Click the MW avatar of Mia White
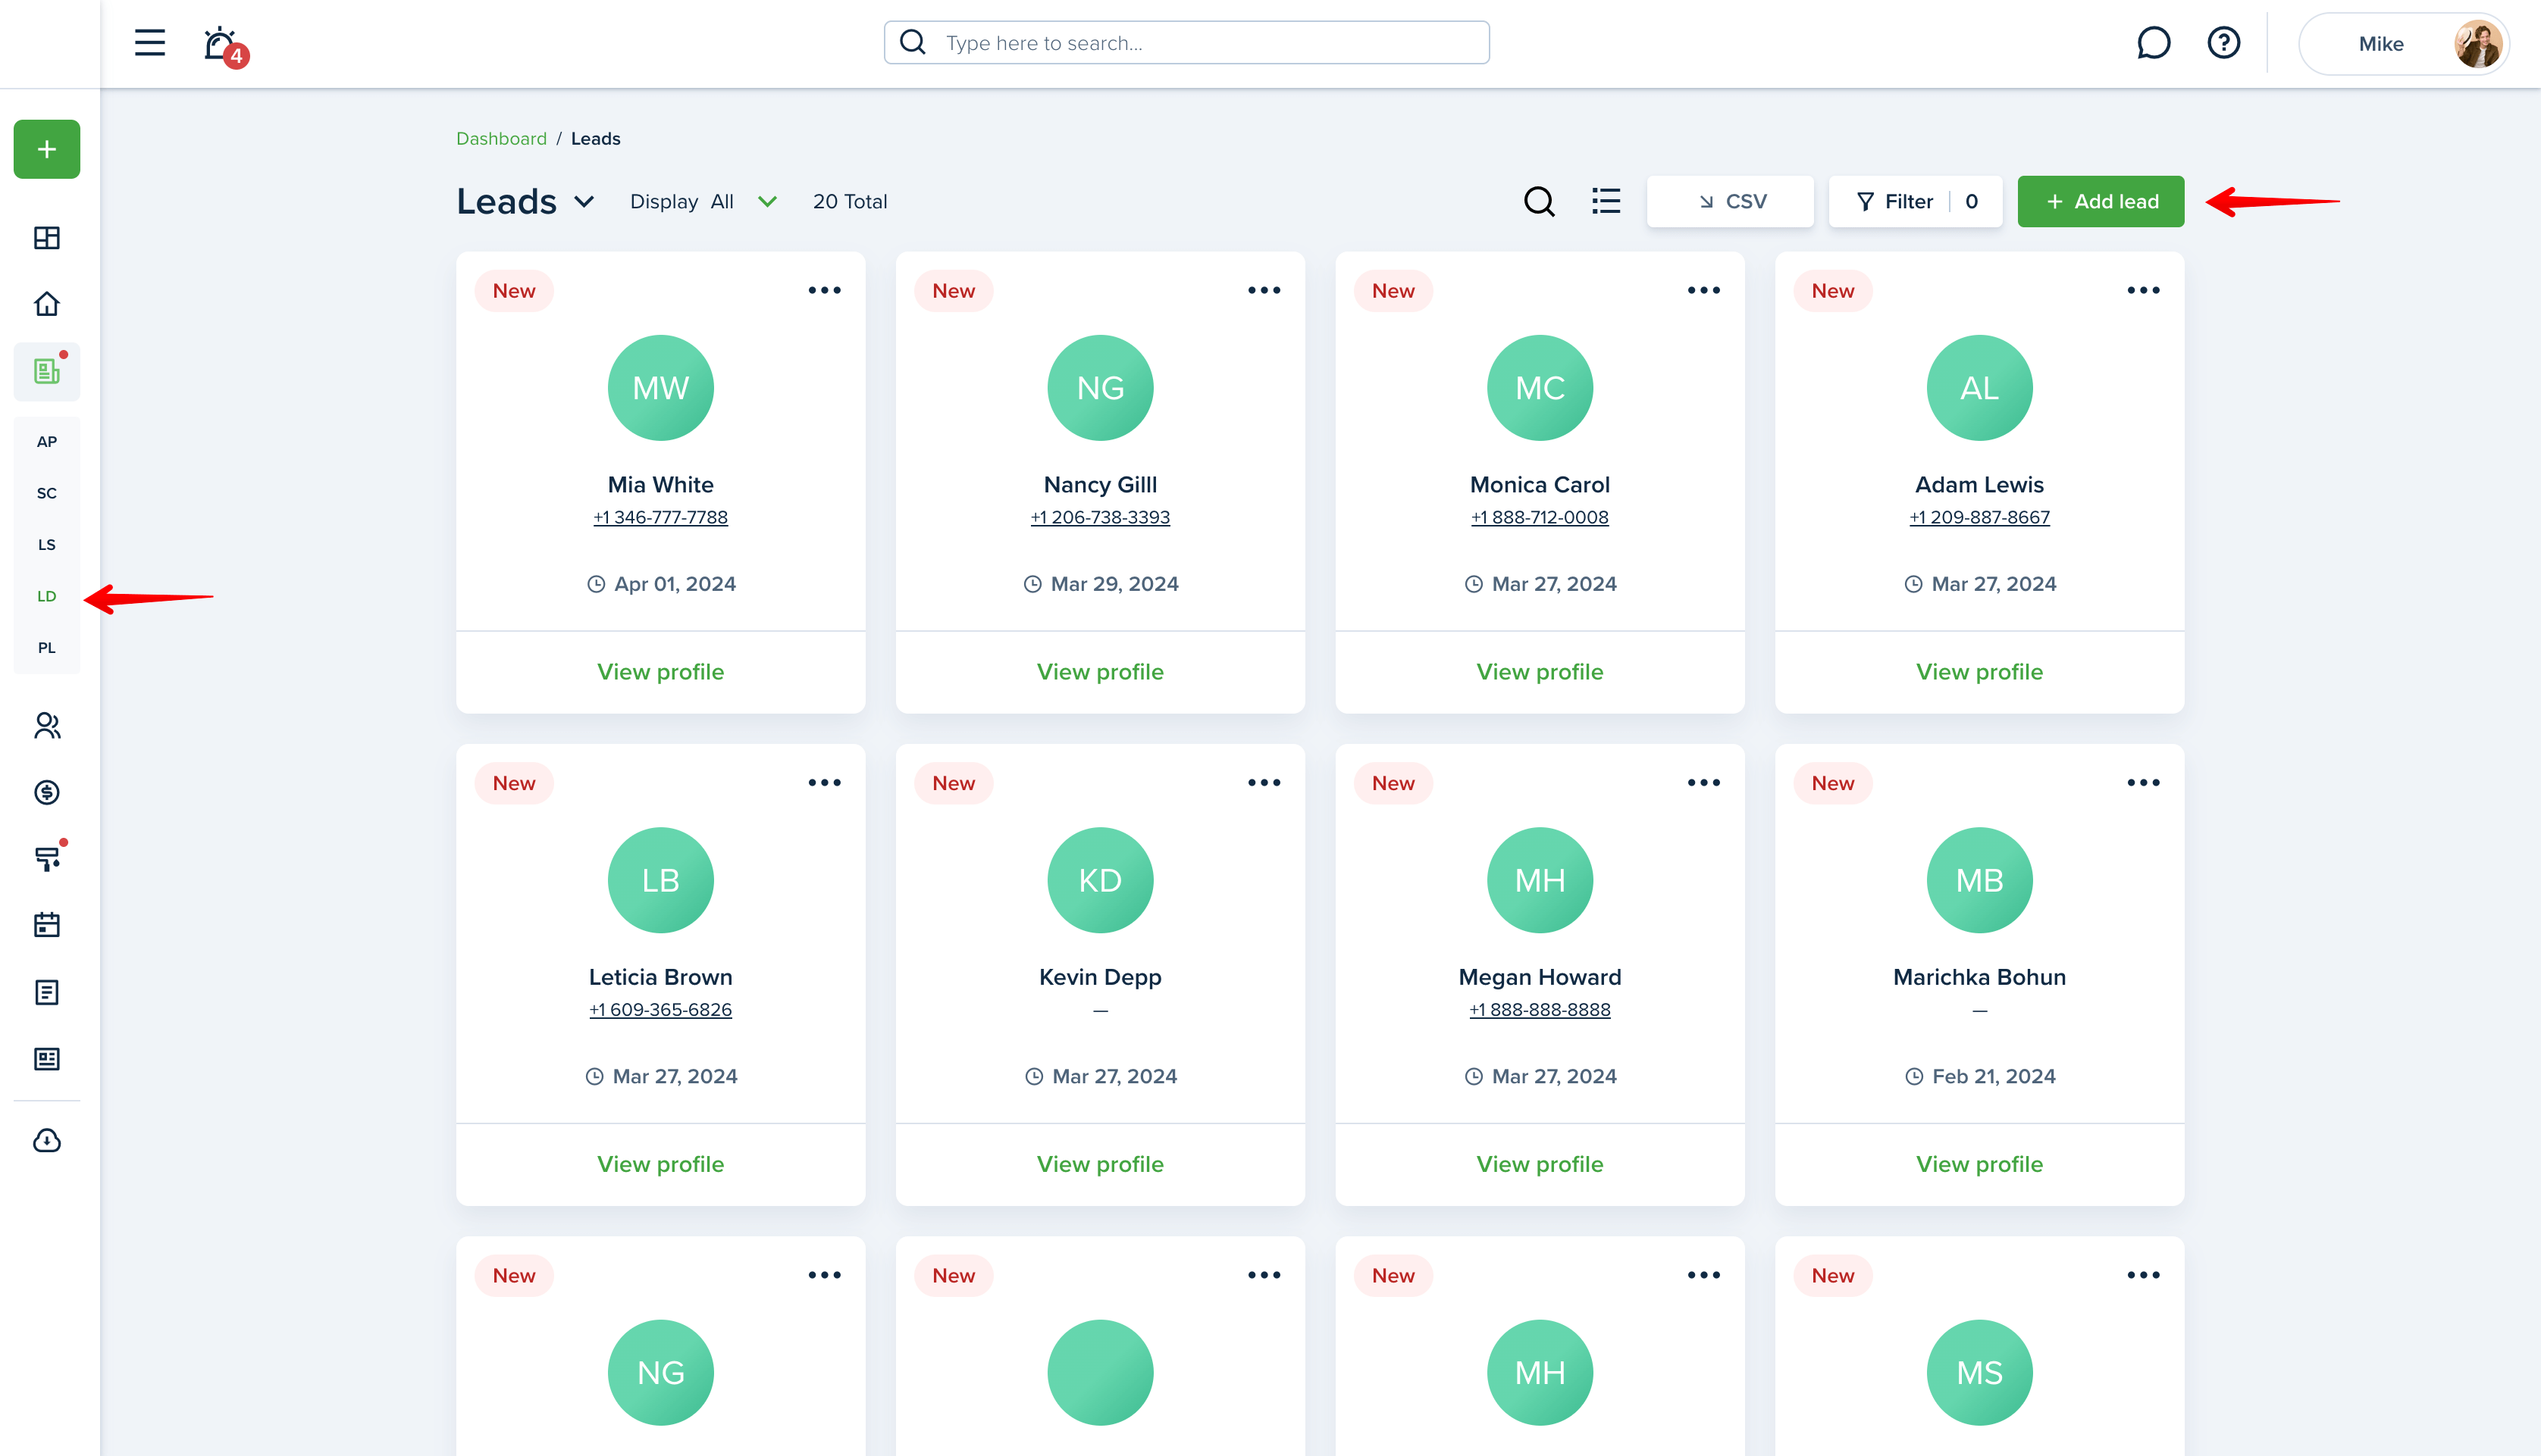Image resolution: width=2541 pixels, height=1456 pixels. coord(660,388)
